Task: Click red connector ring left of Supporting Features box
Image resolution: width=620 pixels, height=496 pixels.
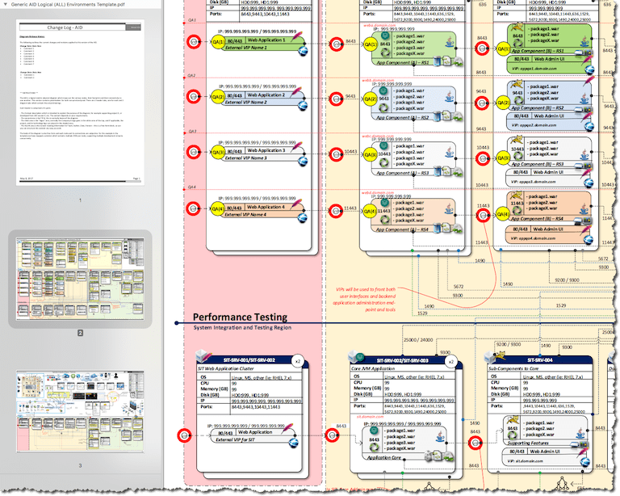Action: 475,443
